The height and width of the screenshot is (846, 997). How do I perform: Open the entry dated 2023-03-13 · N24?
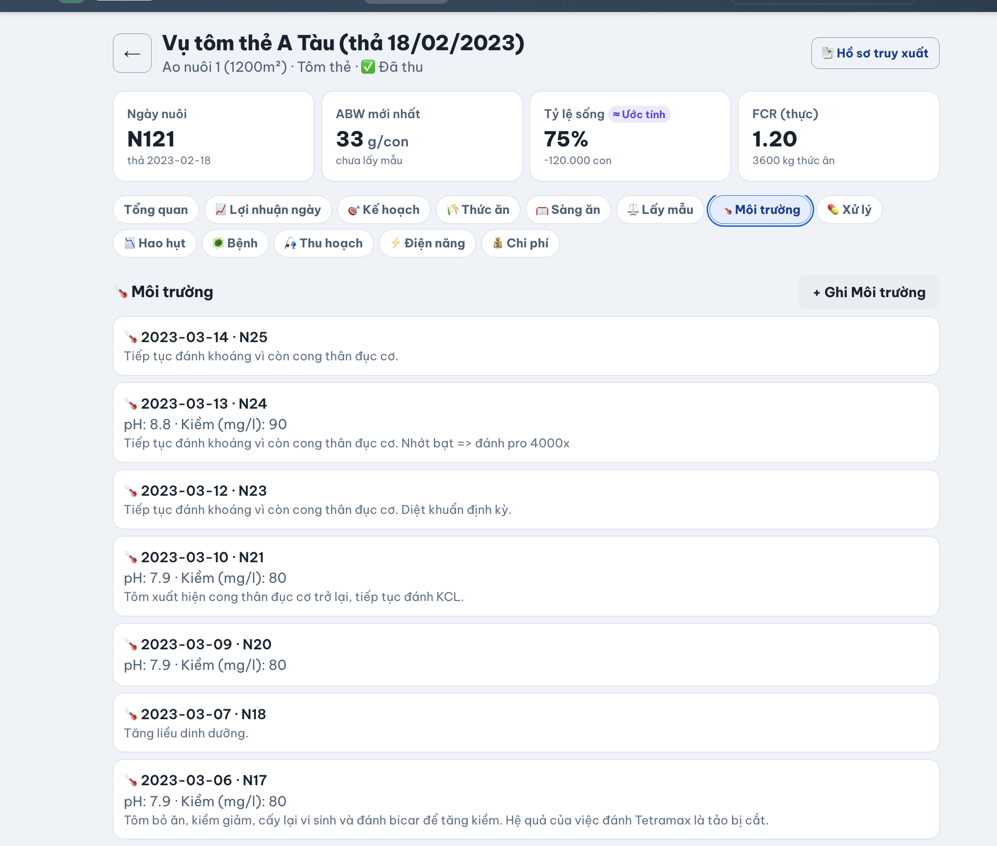pyautogui.click(x=526, y=423)
